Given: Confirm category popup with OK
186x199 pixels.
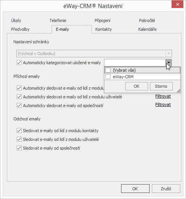Looking at the screenshot, I should 137,86.
